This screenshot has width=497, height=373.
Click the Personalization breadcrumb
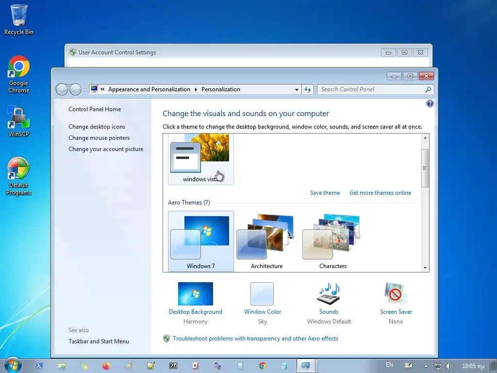point(221,89)
